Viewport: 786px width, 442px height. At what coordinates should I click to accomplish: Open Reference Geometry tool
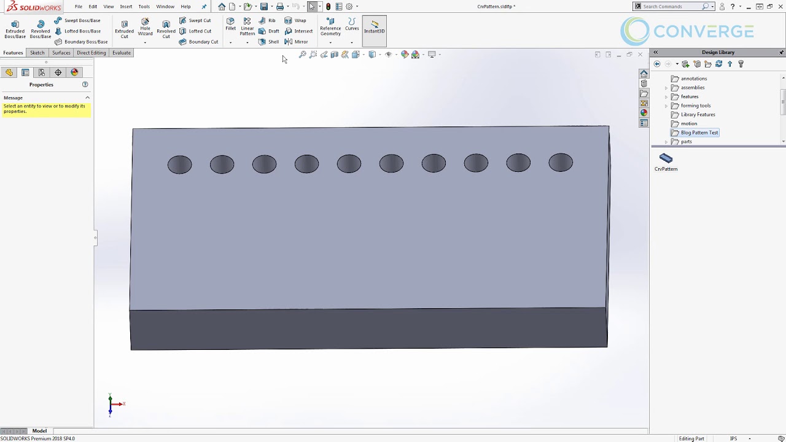point(330,27)
